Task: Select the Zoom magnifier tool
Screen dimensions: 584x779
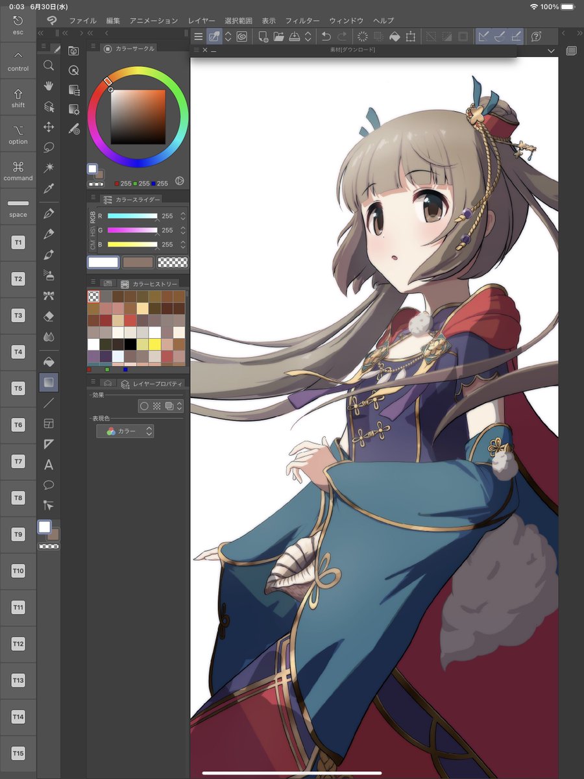Action: [x=49, y=65]
